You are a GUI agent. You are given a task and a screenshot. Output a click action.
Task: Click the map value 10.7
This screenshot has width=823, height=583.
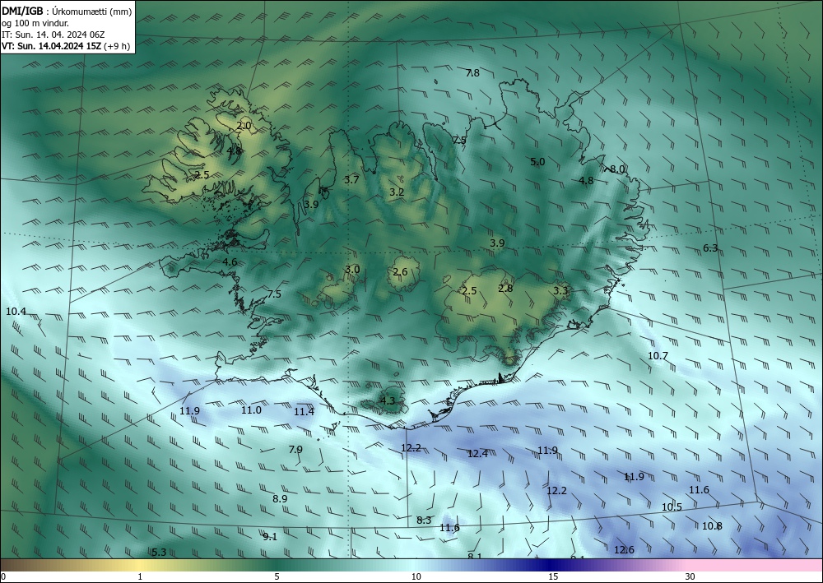658,357
